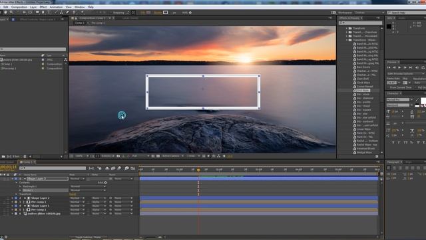Select the Pen tool
426x240 pixels.
click(x=43, y=13)
